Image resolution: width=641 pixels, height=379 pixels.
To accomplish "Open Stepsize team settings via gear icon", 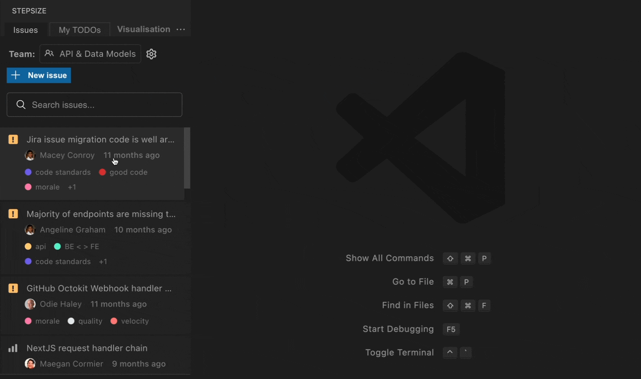I will tap(151, 54).
